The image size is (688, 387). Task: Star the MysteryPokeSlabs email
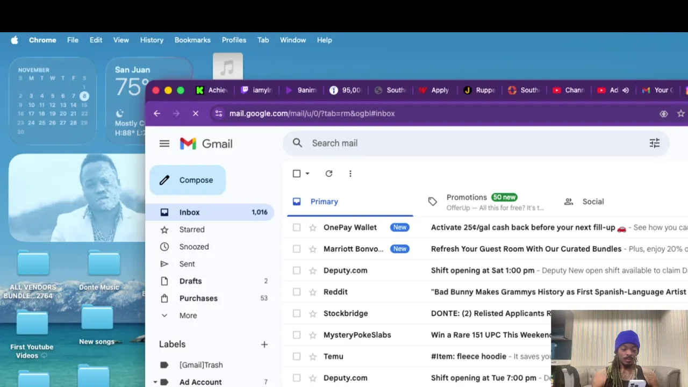[313, 335]
